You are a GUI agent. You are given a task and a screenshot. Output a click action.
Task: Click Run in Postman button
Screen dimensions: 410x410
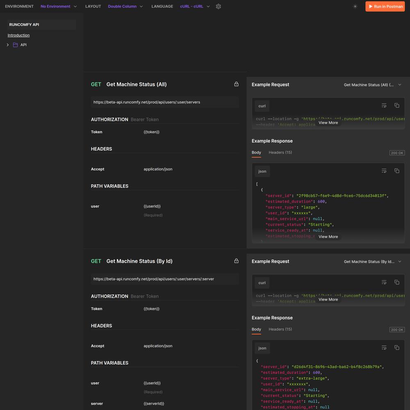coord(385,6)
